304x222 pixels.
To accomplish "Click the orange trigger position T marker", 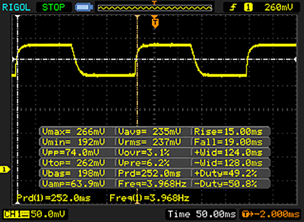I will point(154,22).
